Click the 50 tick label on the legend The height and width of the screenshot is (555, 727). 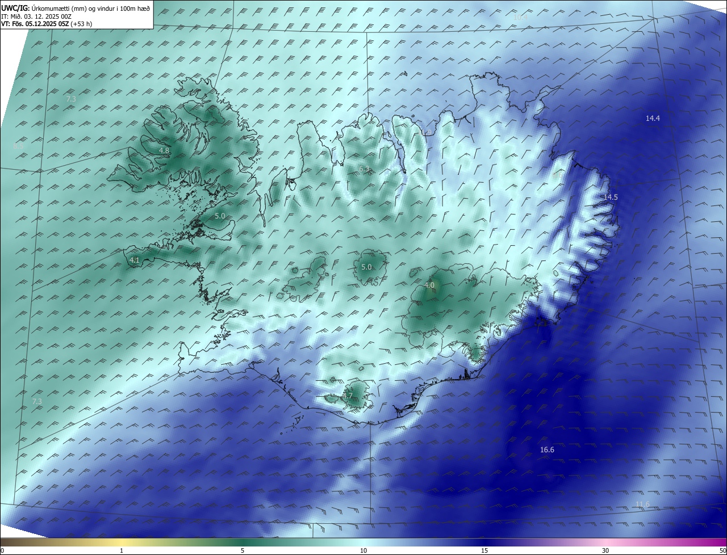point(722,551)
